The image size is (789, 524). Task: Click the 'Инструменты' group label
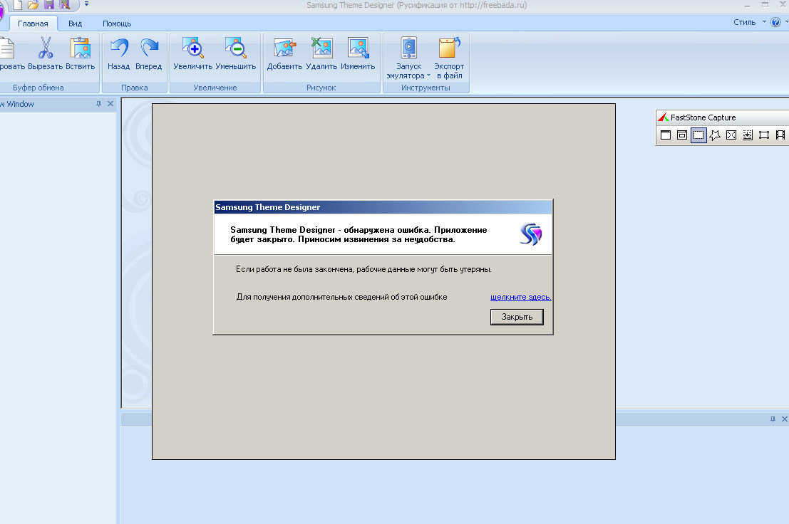tap(426, 88)
